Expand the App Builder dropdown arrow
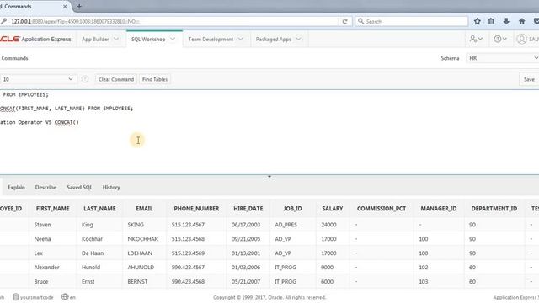The height and width of the screenshot is (303, 539). pyautogui.click(x=116, y=39)
